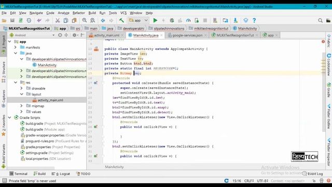Click the Undo toolbar icon

coord(39,21)
